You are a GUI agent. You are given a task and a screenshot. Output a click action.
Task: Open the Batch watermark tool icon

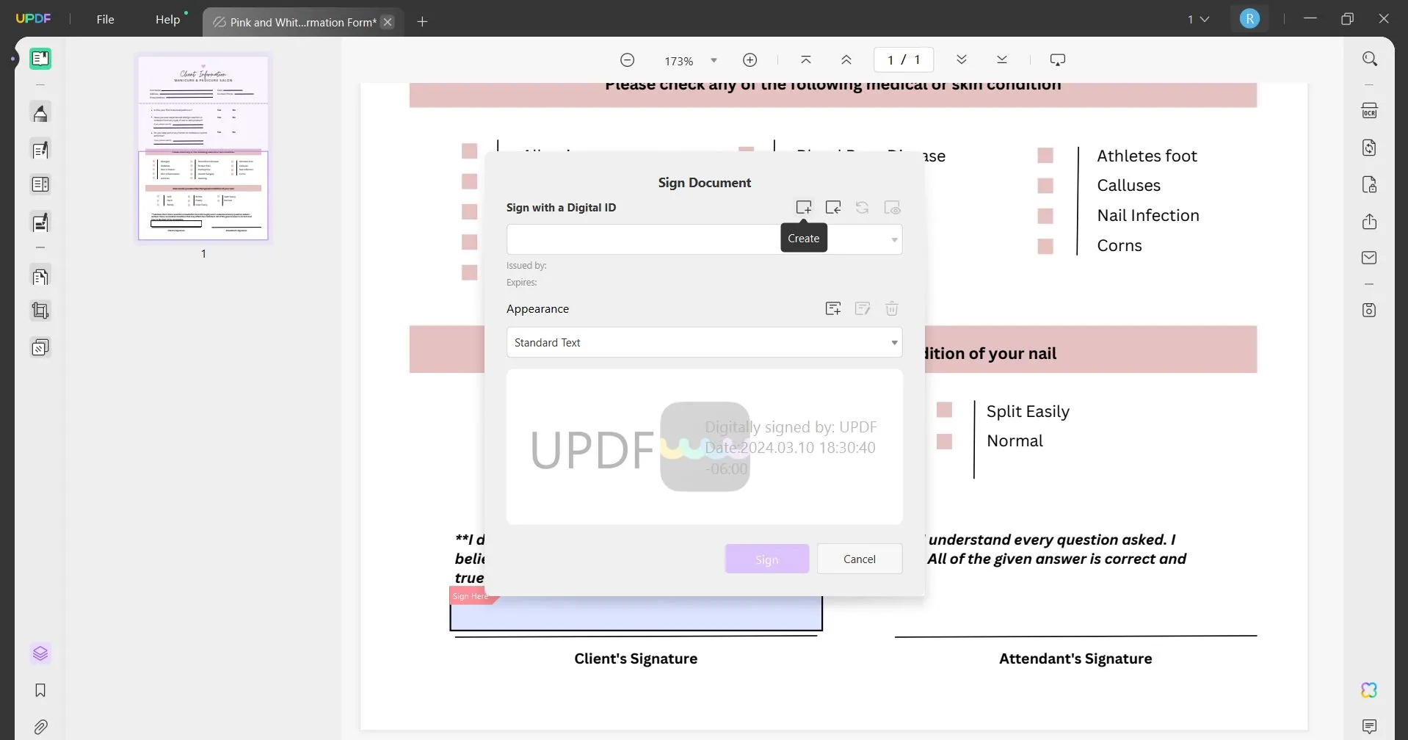pyautogui.click(x=40, y=347)
